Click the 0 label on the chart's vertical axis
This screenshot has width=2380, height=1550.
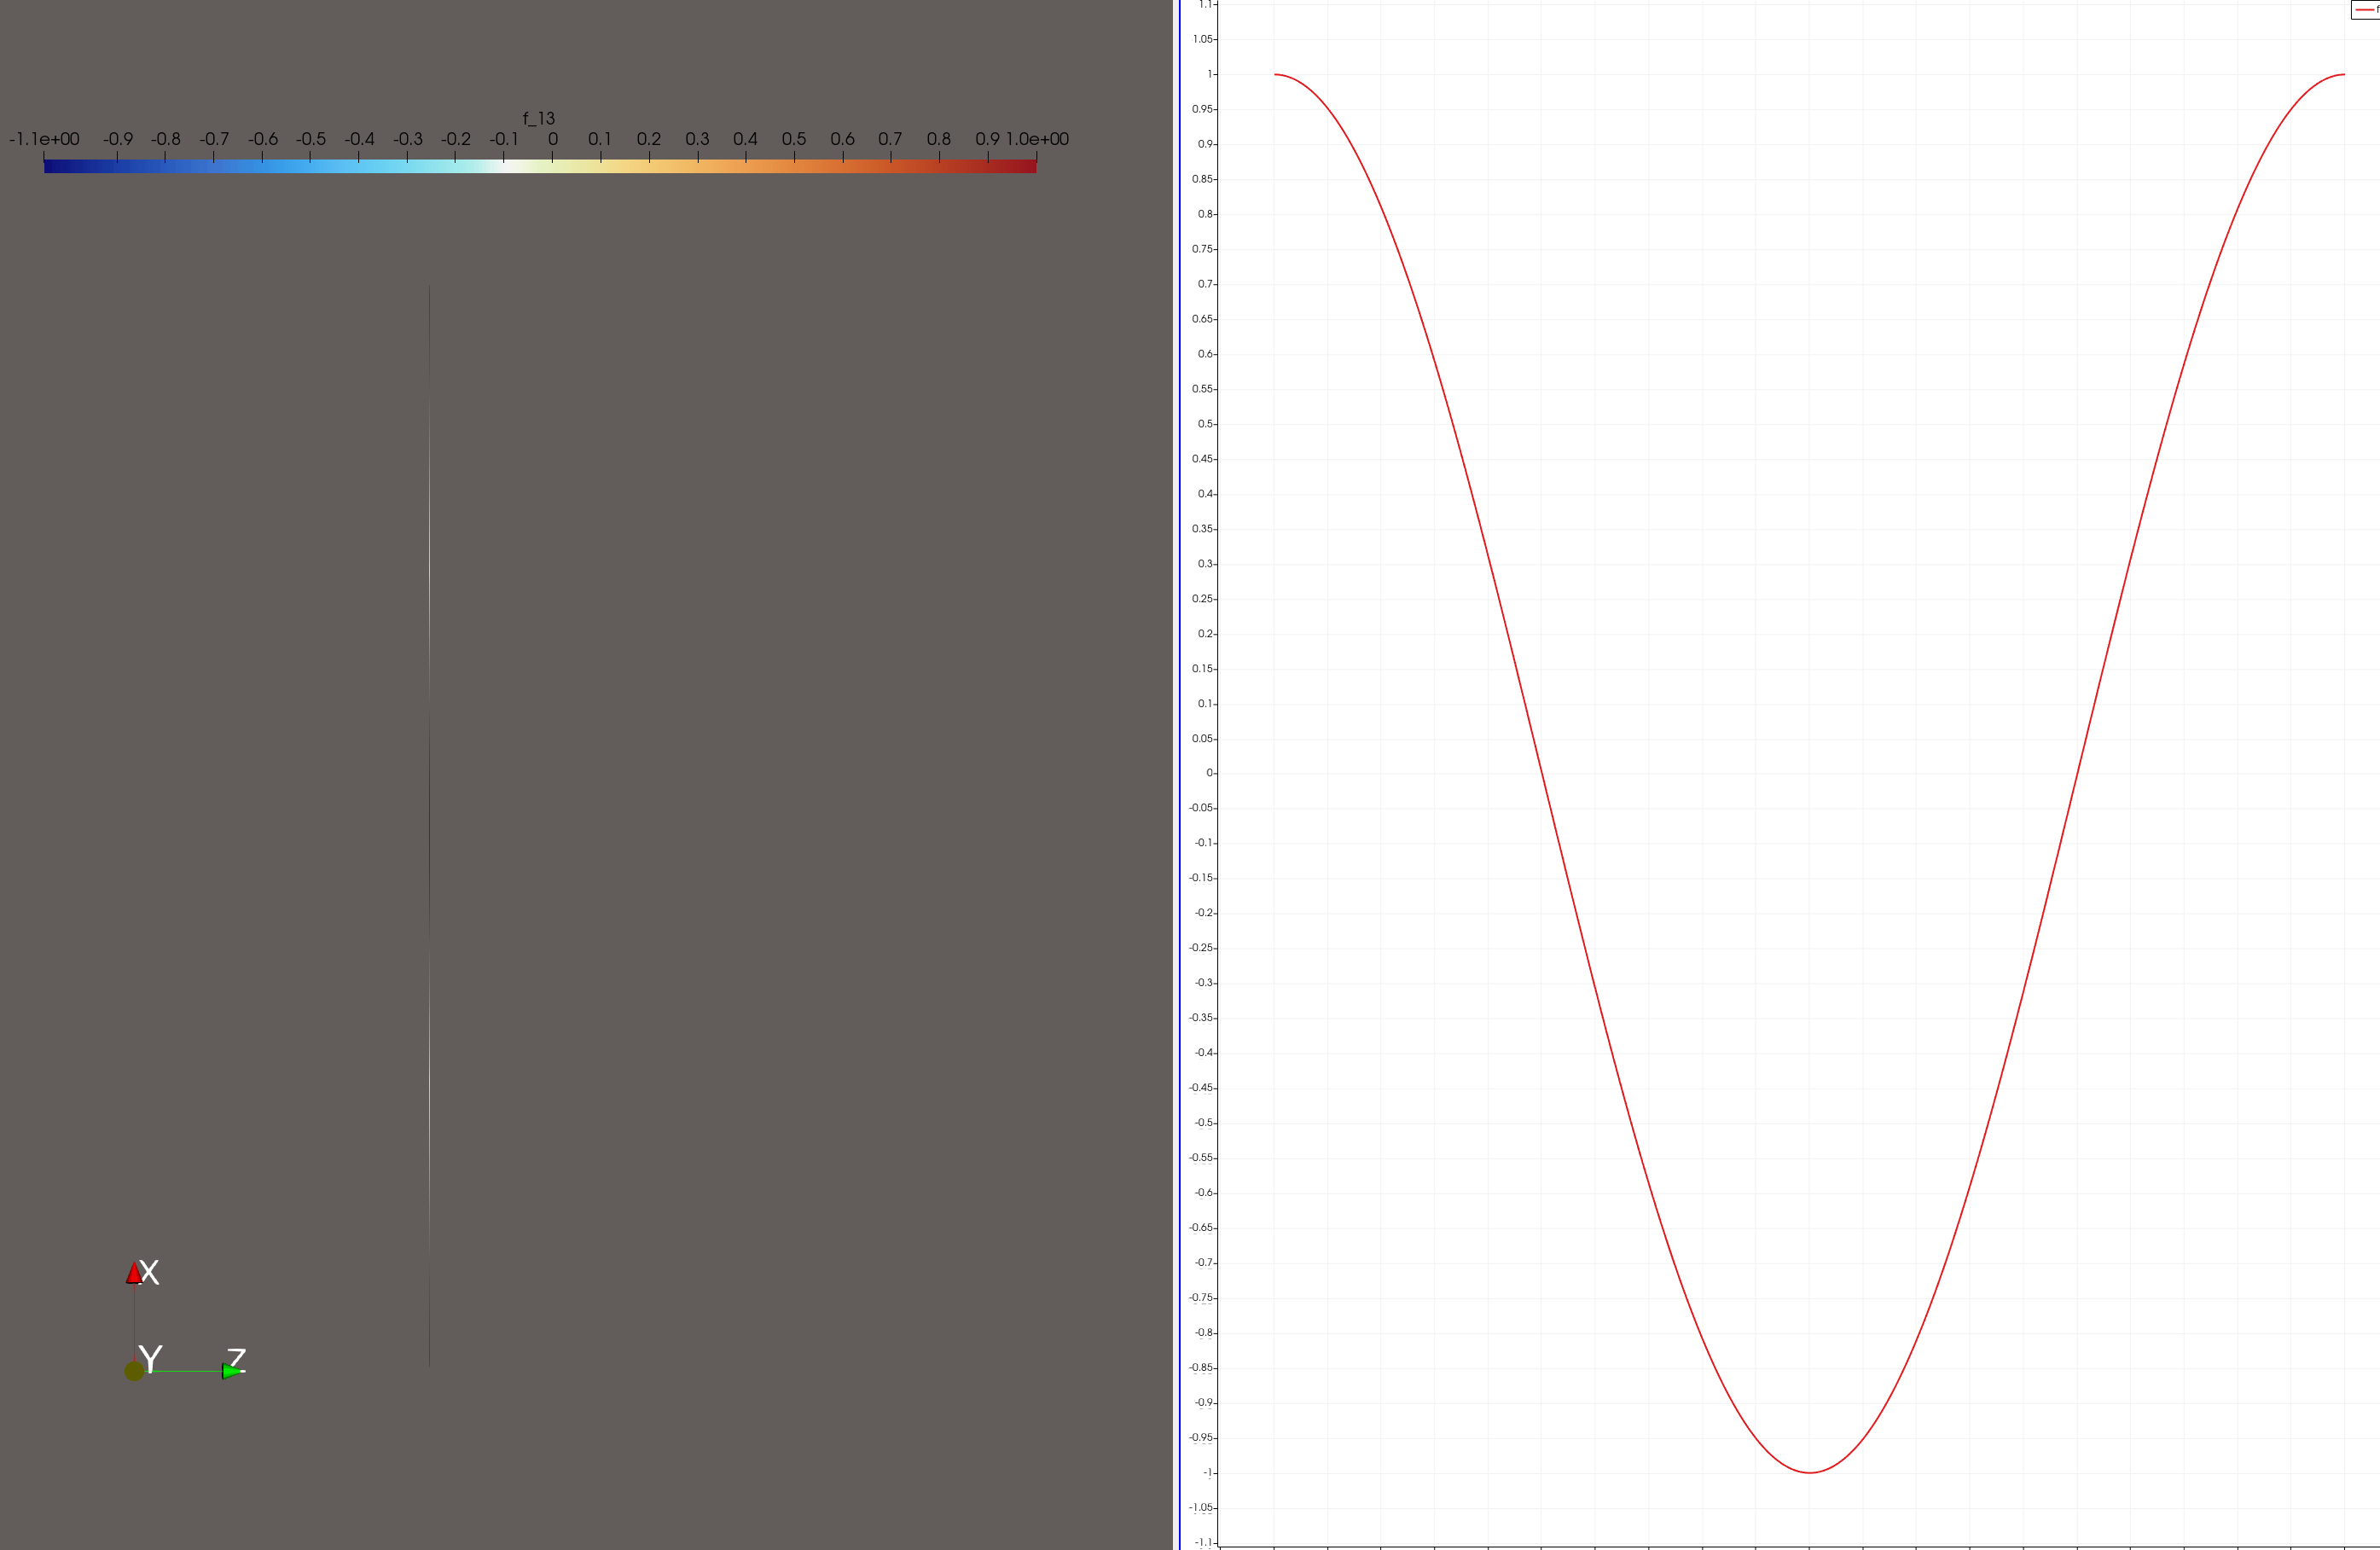pos(1209,772)
